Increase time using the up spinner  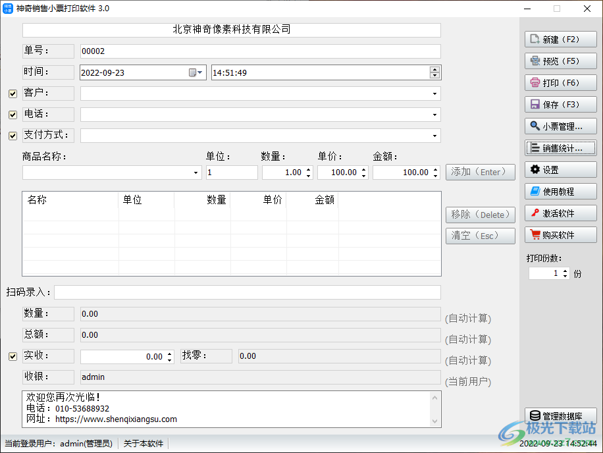point(434,70)
